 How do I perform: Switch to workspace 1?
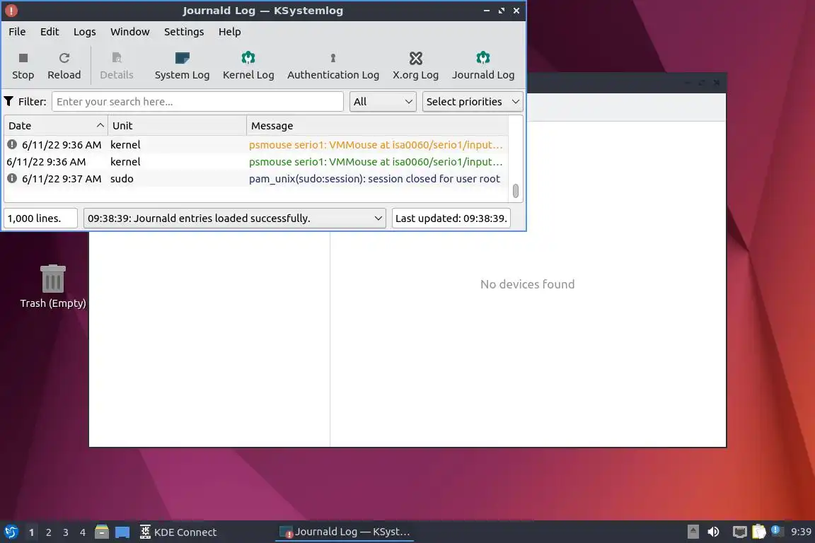(31, 532)
